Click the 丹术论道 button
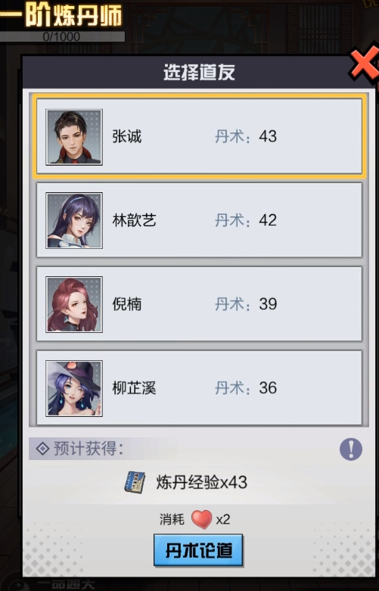 [198, 550]
